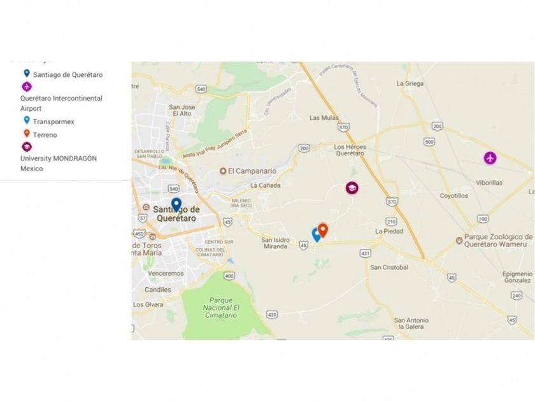The image size is (535, 401).
Task: Click the legend pin icon beside Santiago de Querétaro
Action: [x=27, y=73]
